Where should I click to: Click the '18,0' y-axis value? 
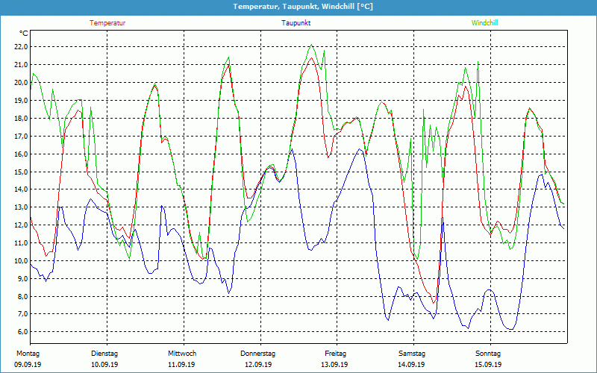(x=21, y=119)
